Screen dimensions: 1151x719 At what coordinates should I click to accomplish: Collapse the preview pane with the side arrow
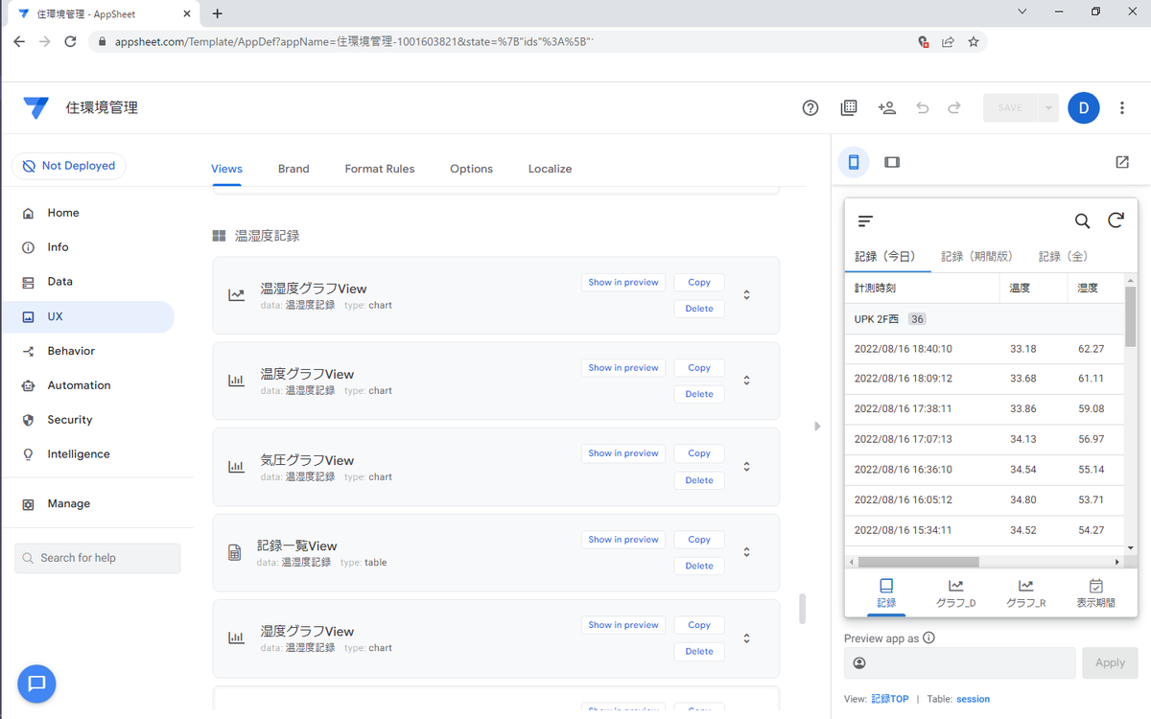[817, 426]
